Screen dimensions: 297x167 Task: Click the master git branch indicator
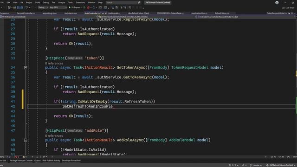tap(256, 165)
